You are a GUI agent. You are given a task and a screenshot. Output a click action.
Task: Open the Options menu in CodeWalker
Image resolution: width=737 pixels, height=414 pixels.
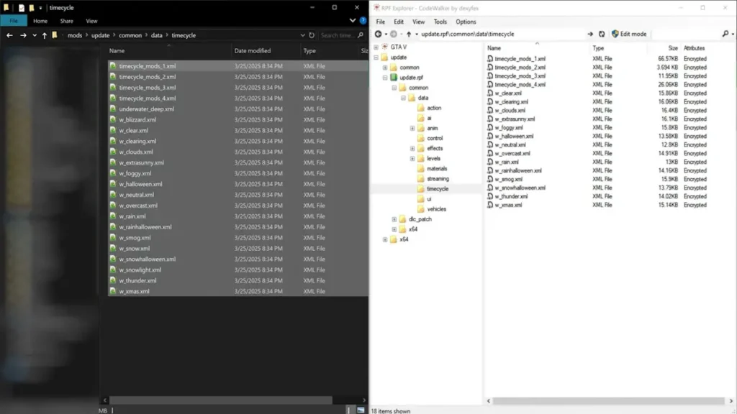466,22
